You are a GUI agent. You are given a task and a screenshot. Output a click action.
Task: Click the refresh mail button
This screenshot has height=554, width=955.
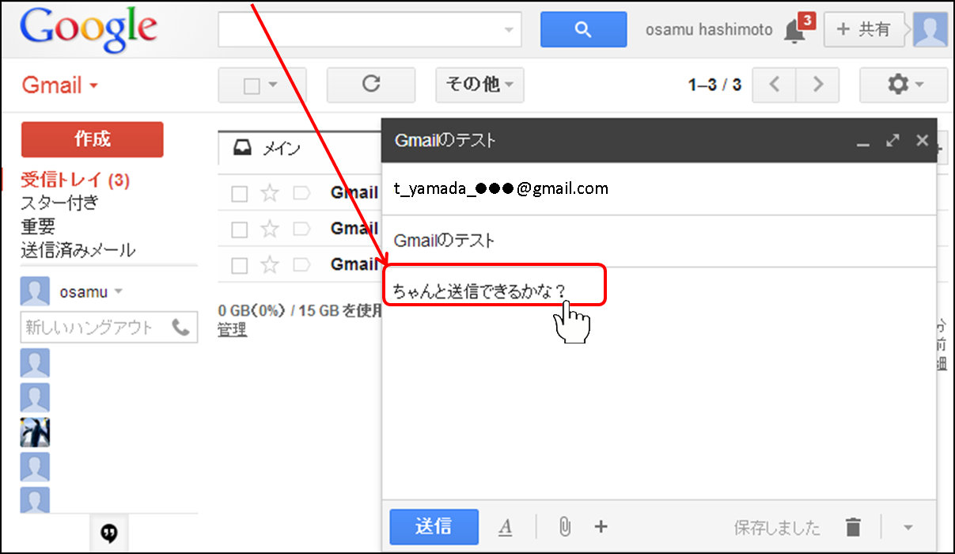[370, 85]
